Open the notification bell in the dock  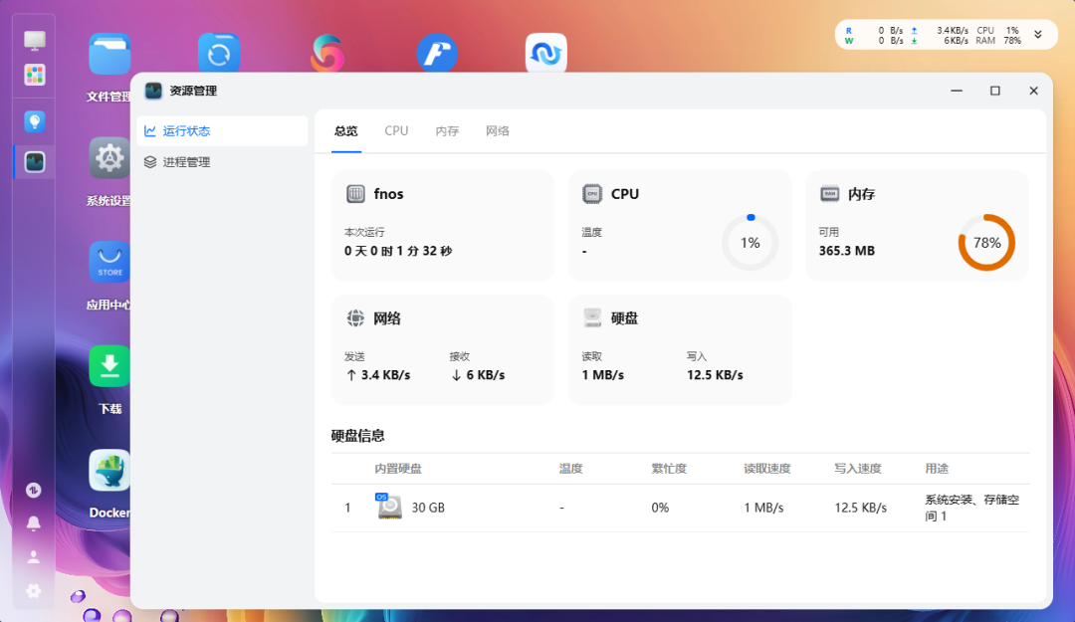34,523
